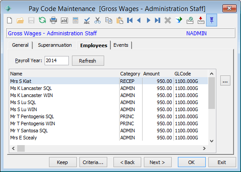Click the vertical scrollbar thumb
This screenshot has height=172, width=241.
(x=211, y=93)
